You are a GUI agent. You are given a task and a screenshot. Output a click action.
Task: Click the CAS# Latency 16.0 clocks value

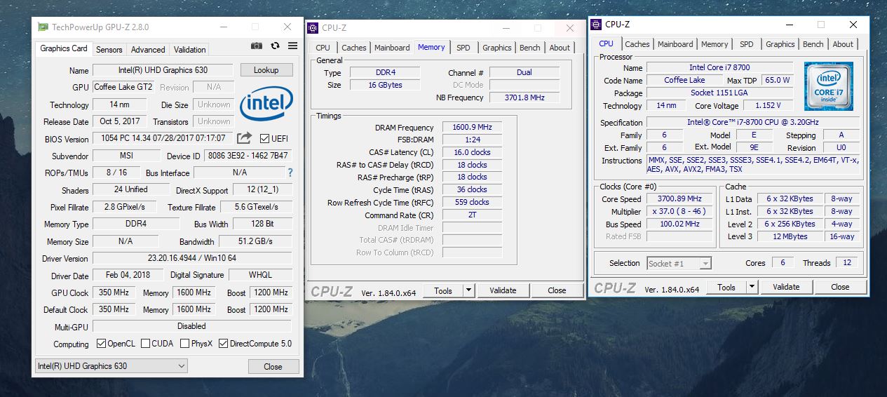pyautogui.click(x=472, y=152)
